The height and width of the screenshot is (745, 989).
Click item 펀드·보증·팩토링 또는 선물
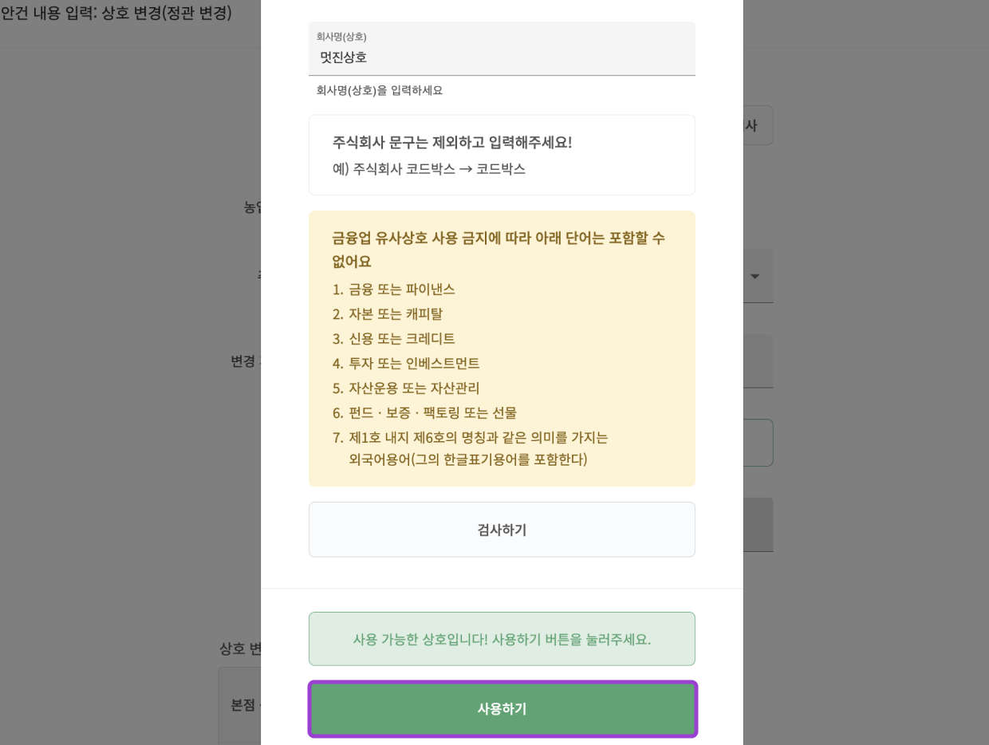point(435,412)
